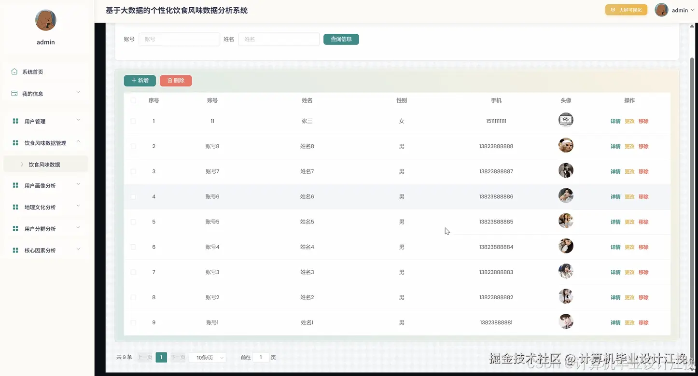
Task: Click the 用户分群分析 grid icon
Action: pos(15,229)
